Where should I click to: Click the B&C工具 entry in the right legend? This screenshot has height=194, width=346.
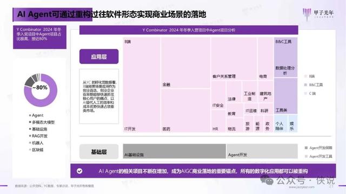(314, 85)
